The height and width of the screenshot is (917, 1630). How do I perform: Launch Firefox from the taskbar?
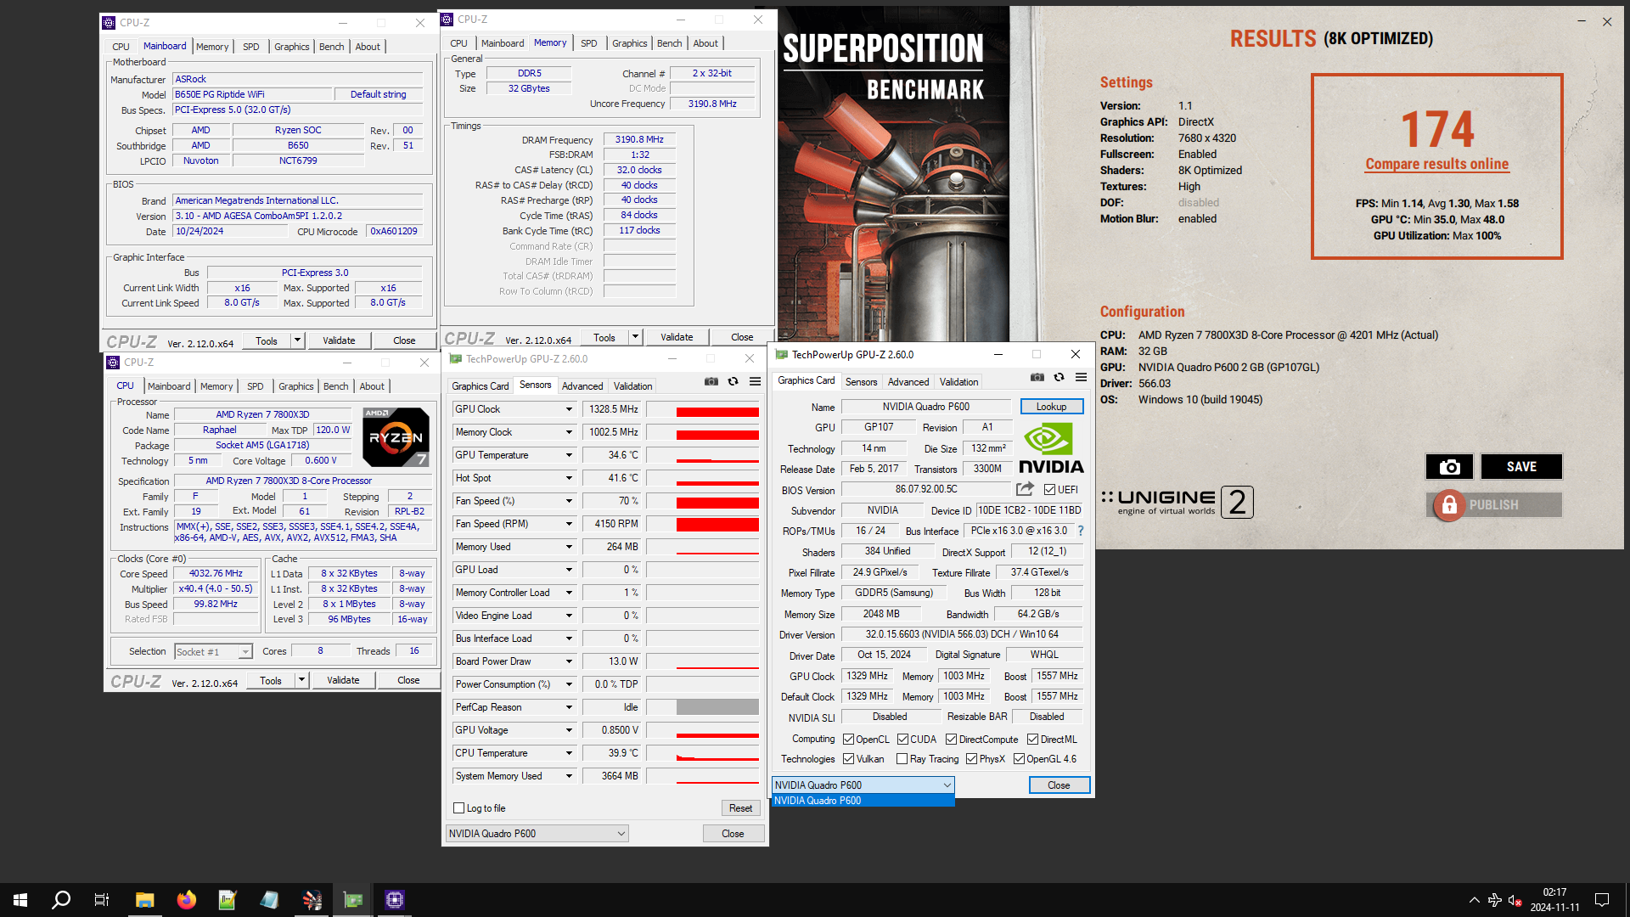pyautogui.click(x=186, y=900)
